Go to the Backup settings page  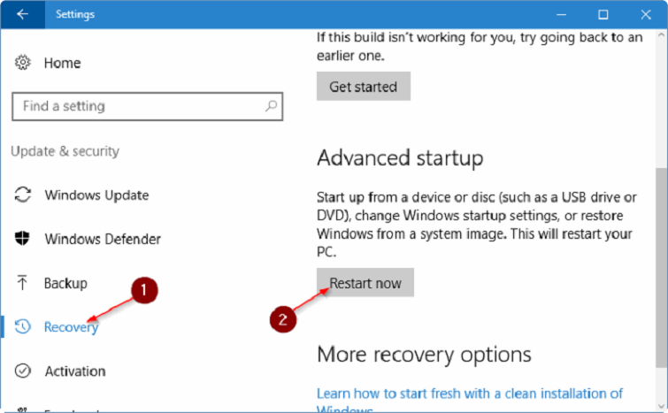65,283
